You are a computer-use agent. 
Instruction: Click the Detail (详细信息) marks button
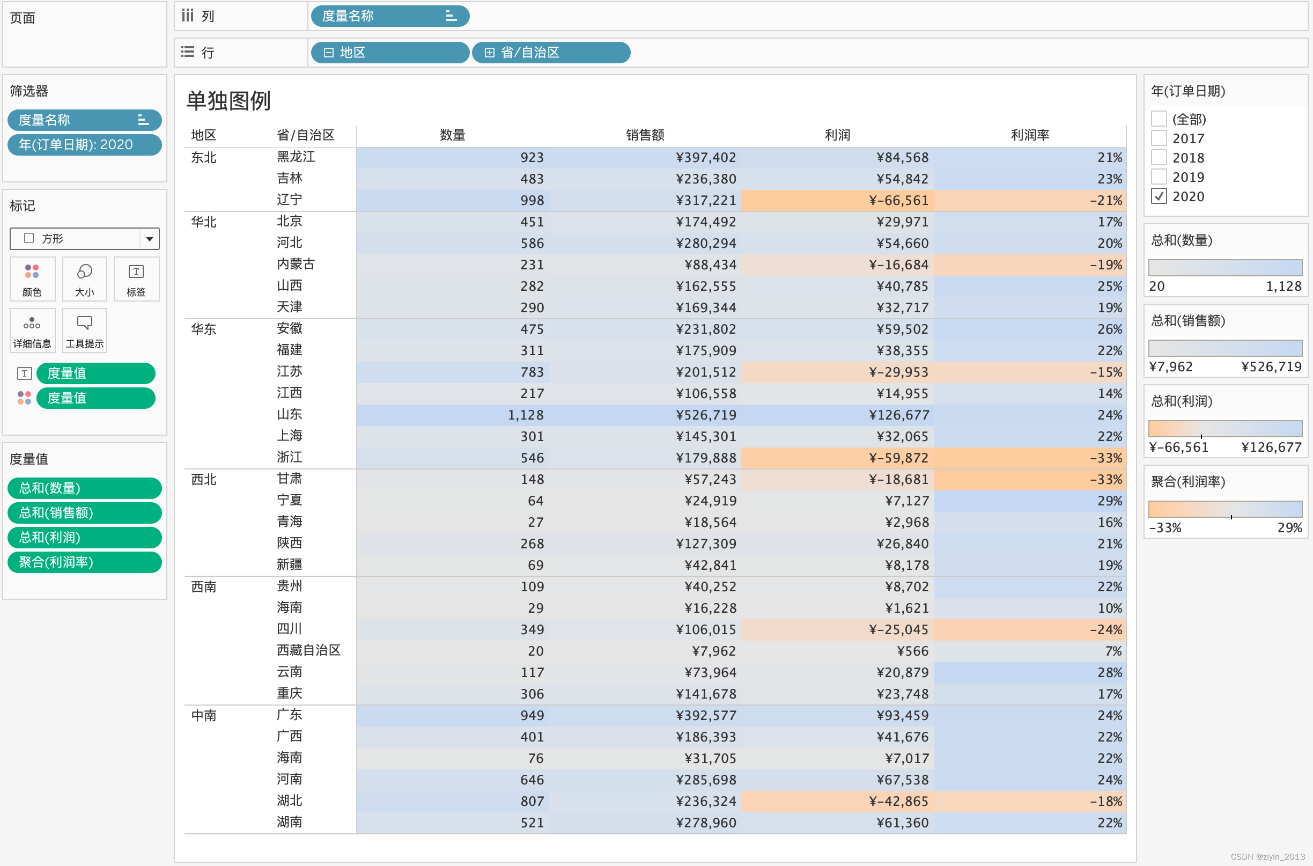32,332
